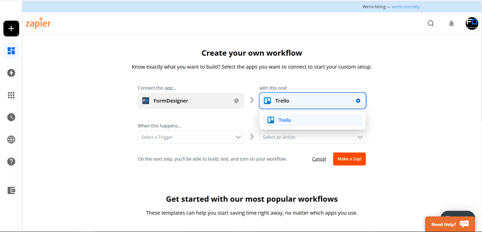Open notifications bell icon

(451, 23)
